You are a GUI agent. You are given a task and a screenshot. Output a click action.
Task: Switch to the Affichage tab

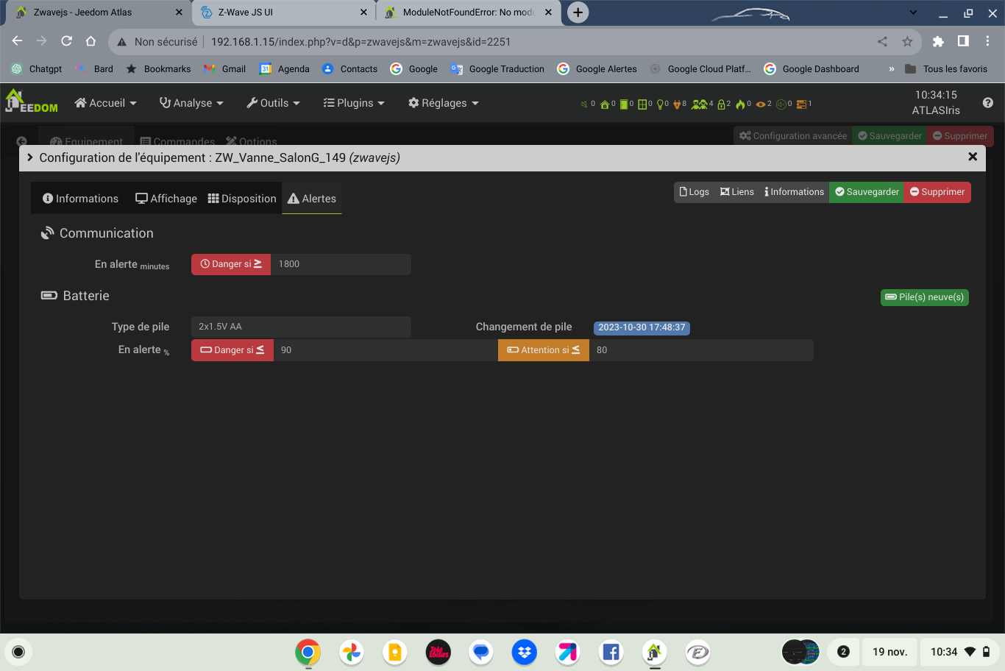[166, 198]
